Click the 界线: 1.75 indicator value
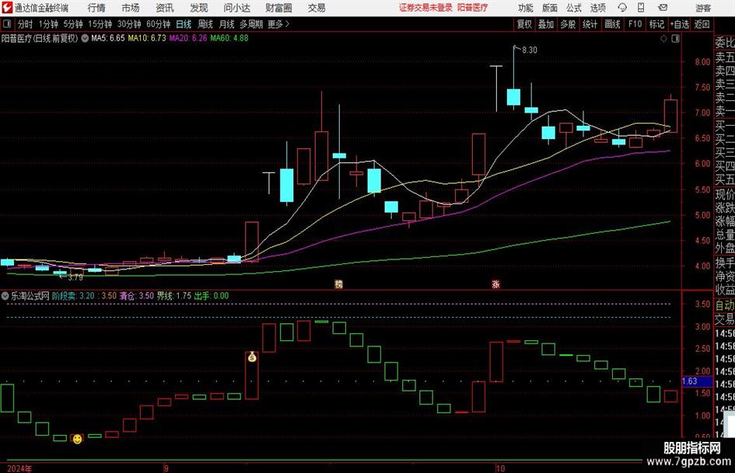 tap(173, 296)
